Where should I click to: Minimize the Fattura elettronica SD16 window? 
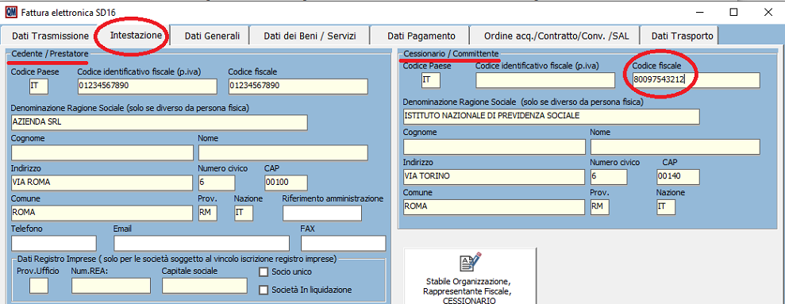(x=700, y=13)
